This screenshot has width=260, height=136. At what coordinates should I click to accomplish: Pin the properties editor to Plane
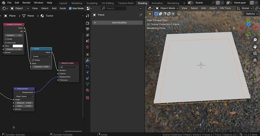tap(141, 15)
